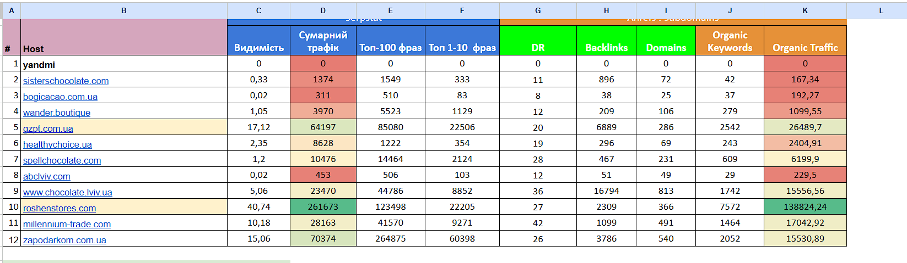Select column I header
907x263 pixels.
pos(666,10)
